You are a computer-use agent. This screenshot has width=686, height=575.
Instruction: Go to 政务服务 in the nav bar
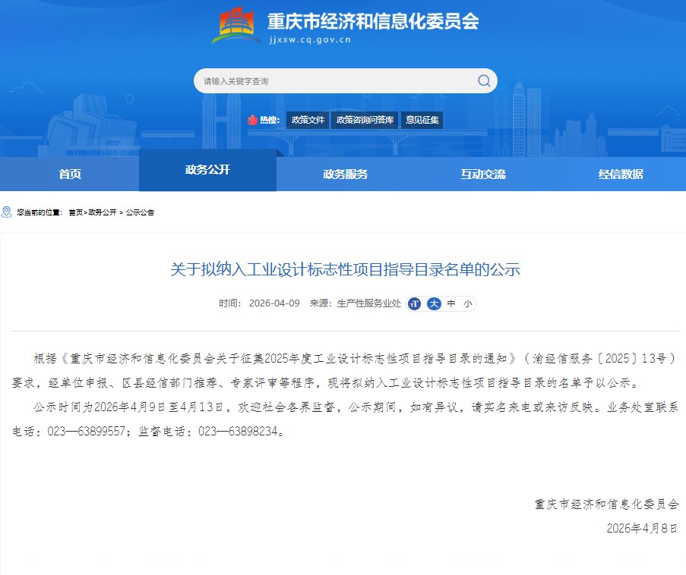[345, 174]
